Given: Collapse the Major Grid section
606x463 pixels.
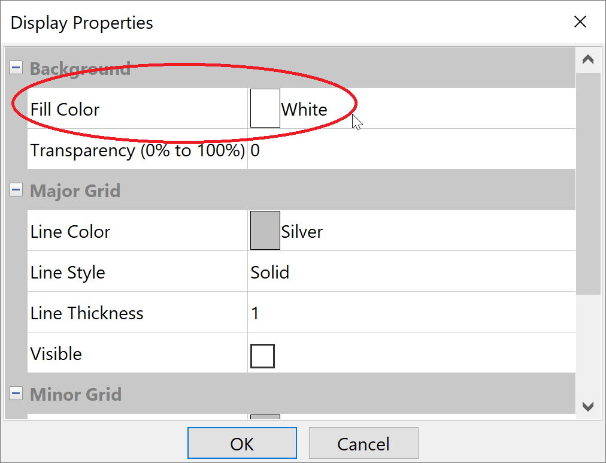Looking at the screenshot, I should (16, 190).
